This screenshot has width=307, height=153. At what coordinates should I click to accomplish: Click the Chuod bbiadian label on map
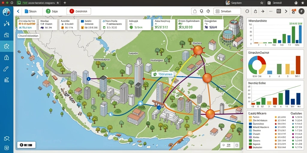point(28,36)
